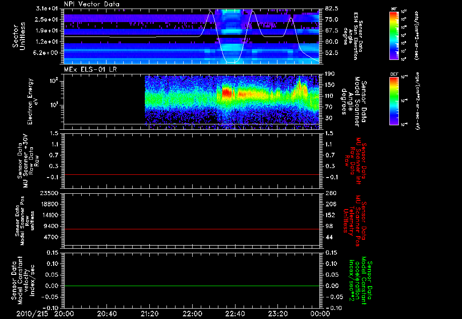462x319 pixels.
Task: Click the 22:40 time tick label
Action: click(x=235, y=314)
